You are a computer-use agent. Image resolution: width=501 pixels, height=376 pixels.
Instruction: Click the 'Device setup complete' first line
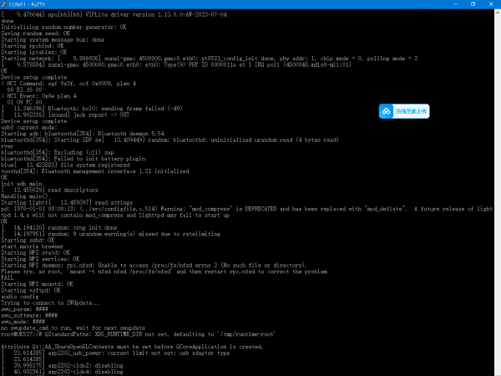[33, 77]
